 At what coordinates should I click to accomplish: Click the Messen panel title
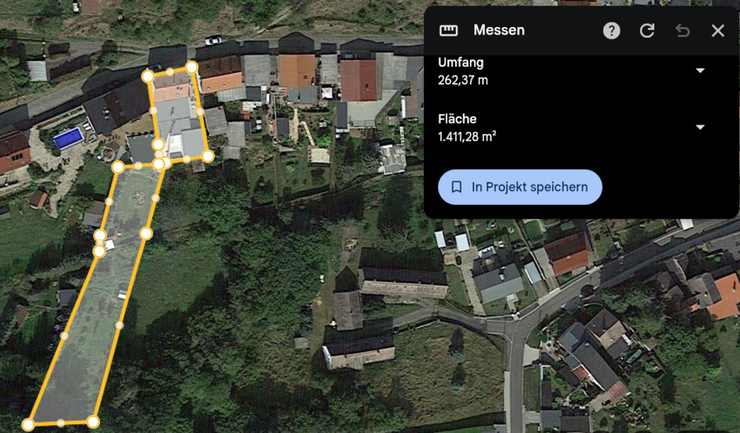pos(499,31)
